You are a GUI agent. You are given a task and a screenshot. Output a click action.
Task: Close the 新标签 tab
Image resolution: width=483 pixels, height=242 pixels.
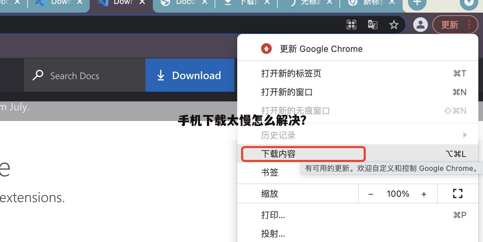(392, 2)
